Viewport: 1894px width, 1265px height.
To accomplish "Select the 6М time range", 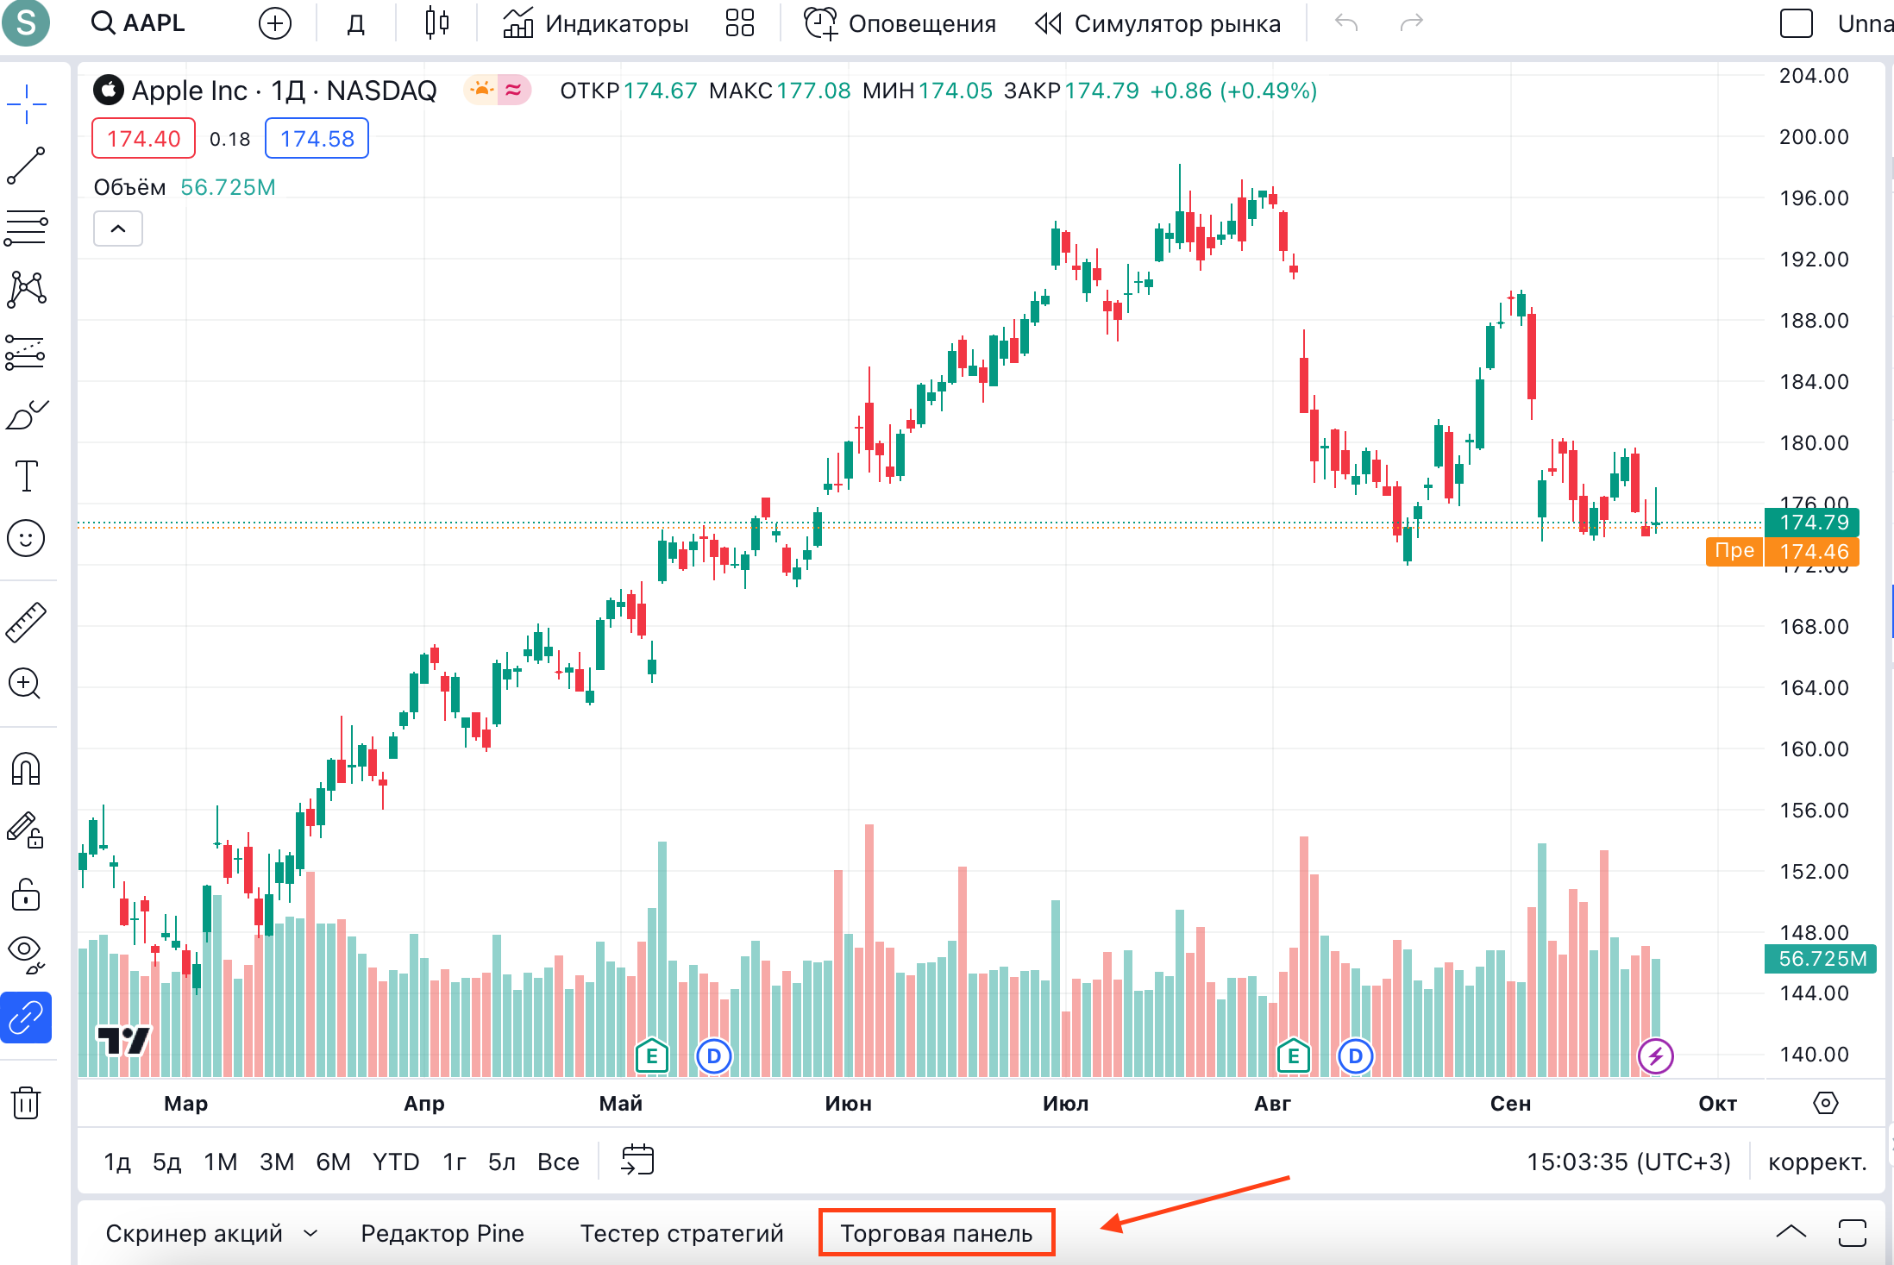I will click(x=333, y=1162).
